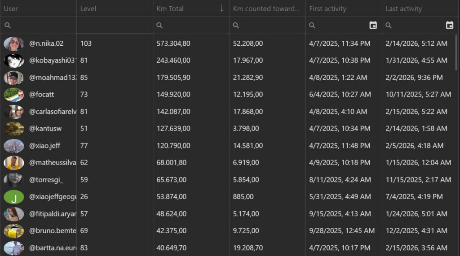Click the green J avatar of @xiaojeffgeogu
Viewport: 460px width, 256px height.
pos(14,197)
